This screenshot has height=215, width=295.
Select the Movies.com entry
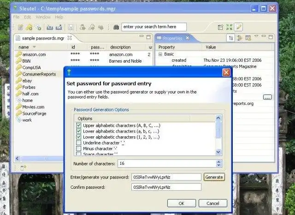pos(33,107)
